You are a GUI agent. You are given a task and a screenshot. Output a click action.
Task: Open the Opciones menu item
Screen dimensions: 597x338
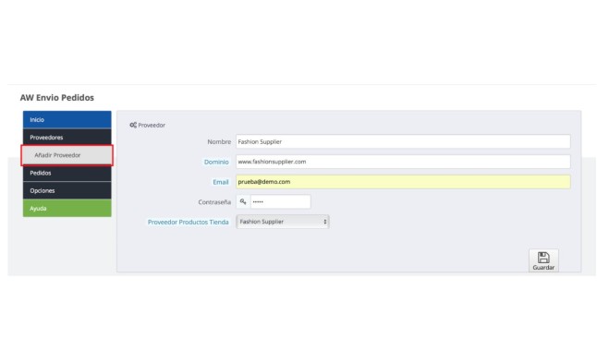point(67,190)
